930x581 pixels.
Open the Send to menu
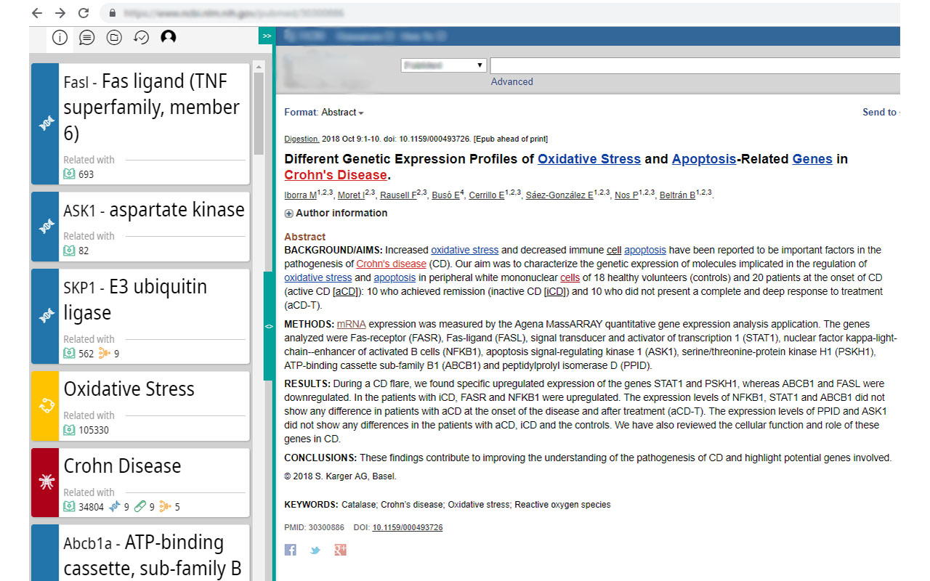tap(881, 112)
